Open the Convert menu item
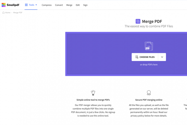The width and height of the screenshot is (187, 125). (x=59, y=5)
